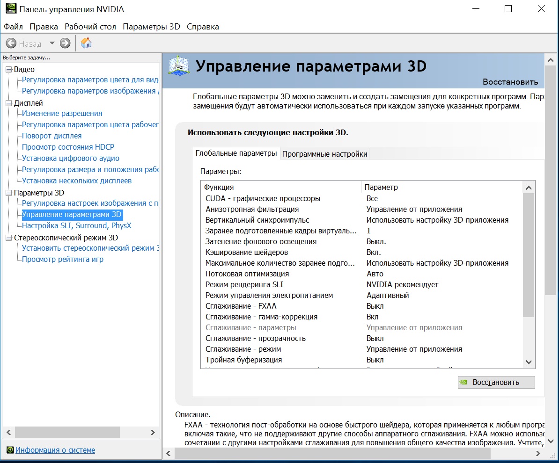This screenshot has height=463, width=559.
Task: Select Сглаживание - гамма-коррекция row
Action: 362,317
